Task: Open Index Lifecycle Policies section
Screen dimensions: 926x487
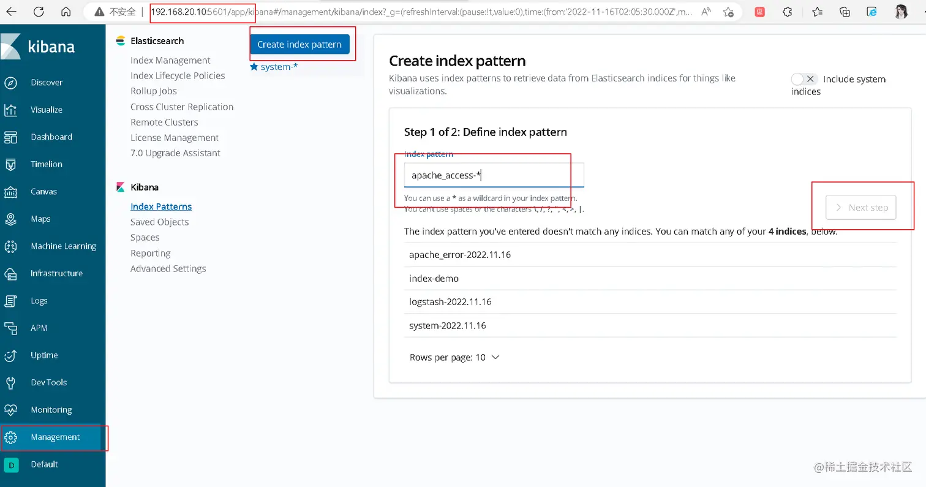Action: click(178, 76)
